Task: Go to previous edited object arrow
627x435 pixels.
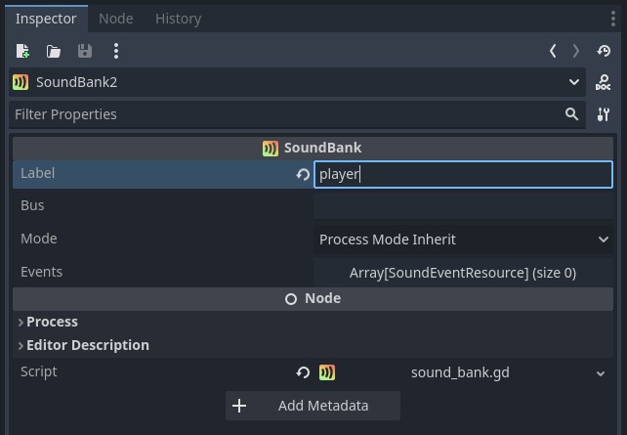Action: pos(553,51)
